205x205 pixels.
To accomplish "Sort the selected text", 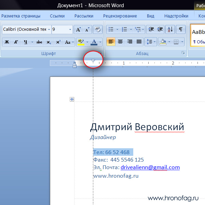I will click(170, 29).
